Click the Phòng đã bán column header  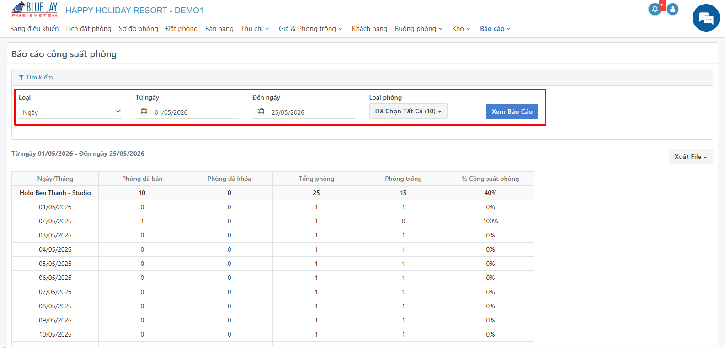tap(142, 179)
